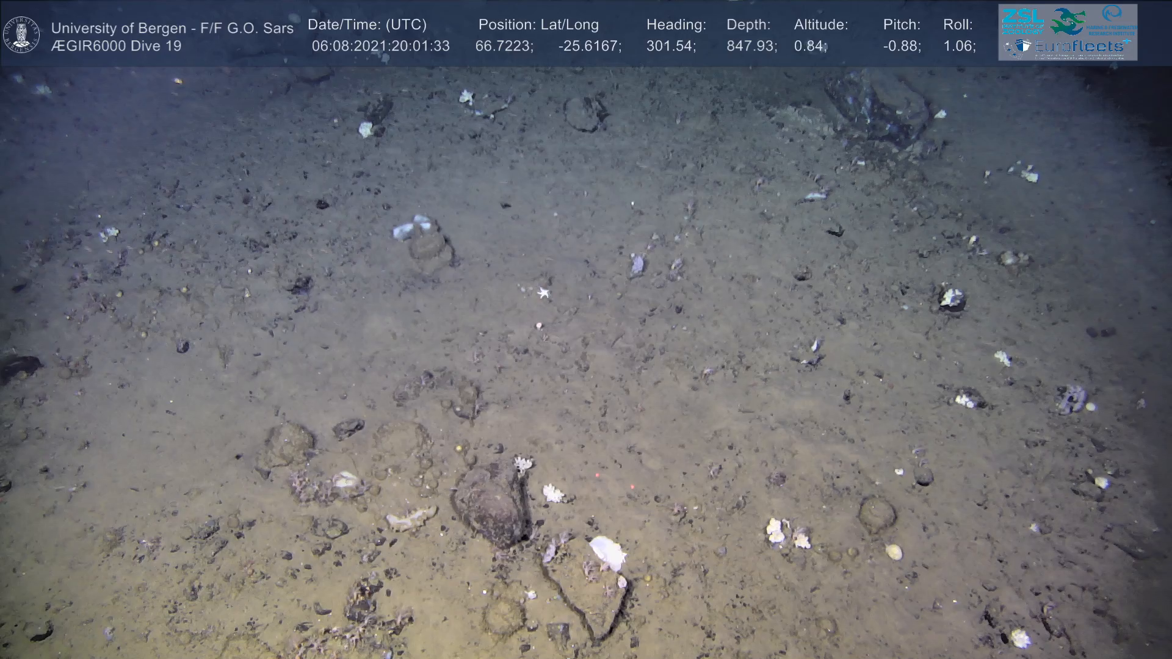
Task: Click the red laser dot on sediment
Action: (x=596, y=475)
